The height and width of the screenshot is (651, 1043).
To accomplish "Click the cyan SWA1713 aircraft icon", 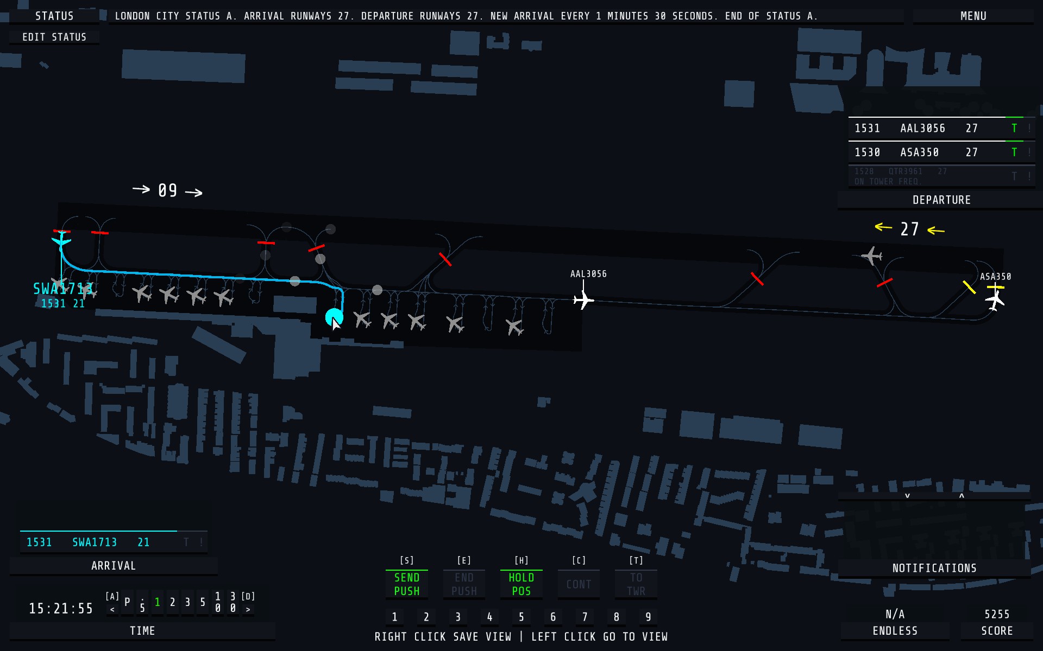I will click(61, 240).
